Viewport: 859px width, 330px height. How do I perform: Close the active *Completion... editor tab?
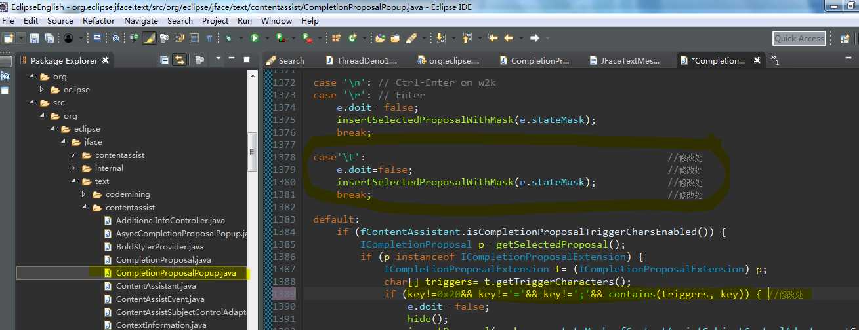pyautogui.click(x=757, y=60)
